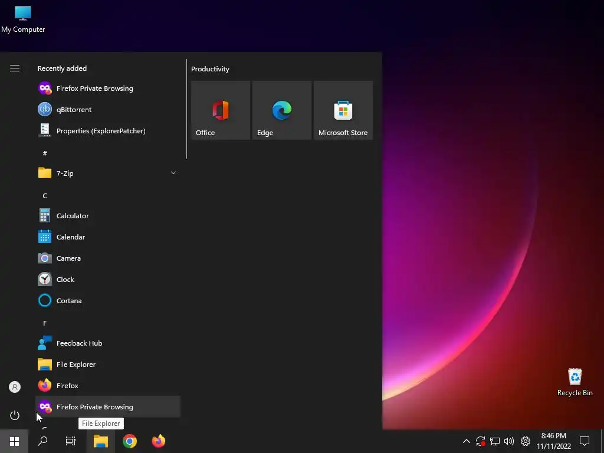Image resolution: width=604 pixels, height=453 pixels.
Task: Launch qBittorrent from the Start menu
Action: tap(108, 109)
